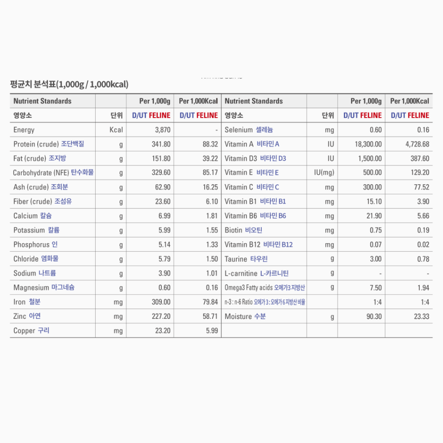Click the Carbohydrate value "329.60"

[161, 173]
